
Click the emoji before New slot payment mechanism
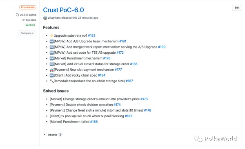tap(51, 70)
